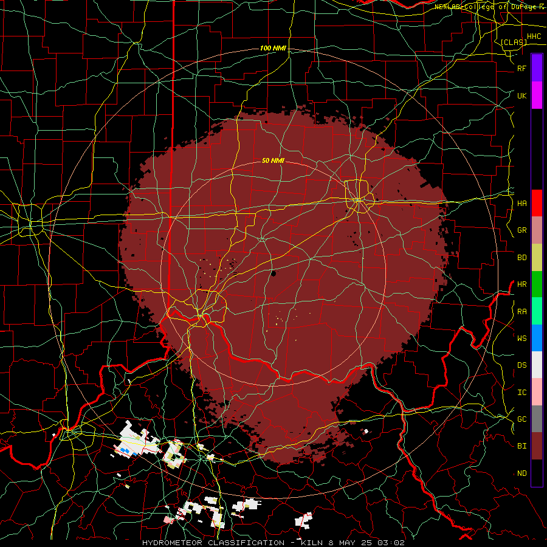Viewport: 547px width, 547px height.
Task: Click the DS legend label
Action: [521, 365]
